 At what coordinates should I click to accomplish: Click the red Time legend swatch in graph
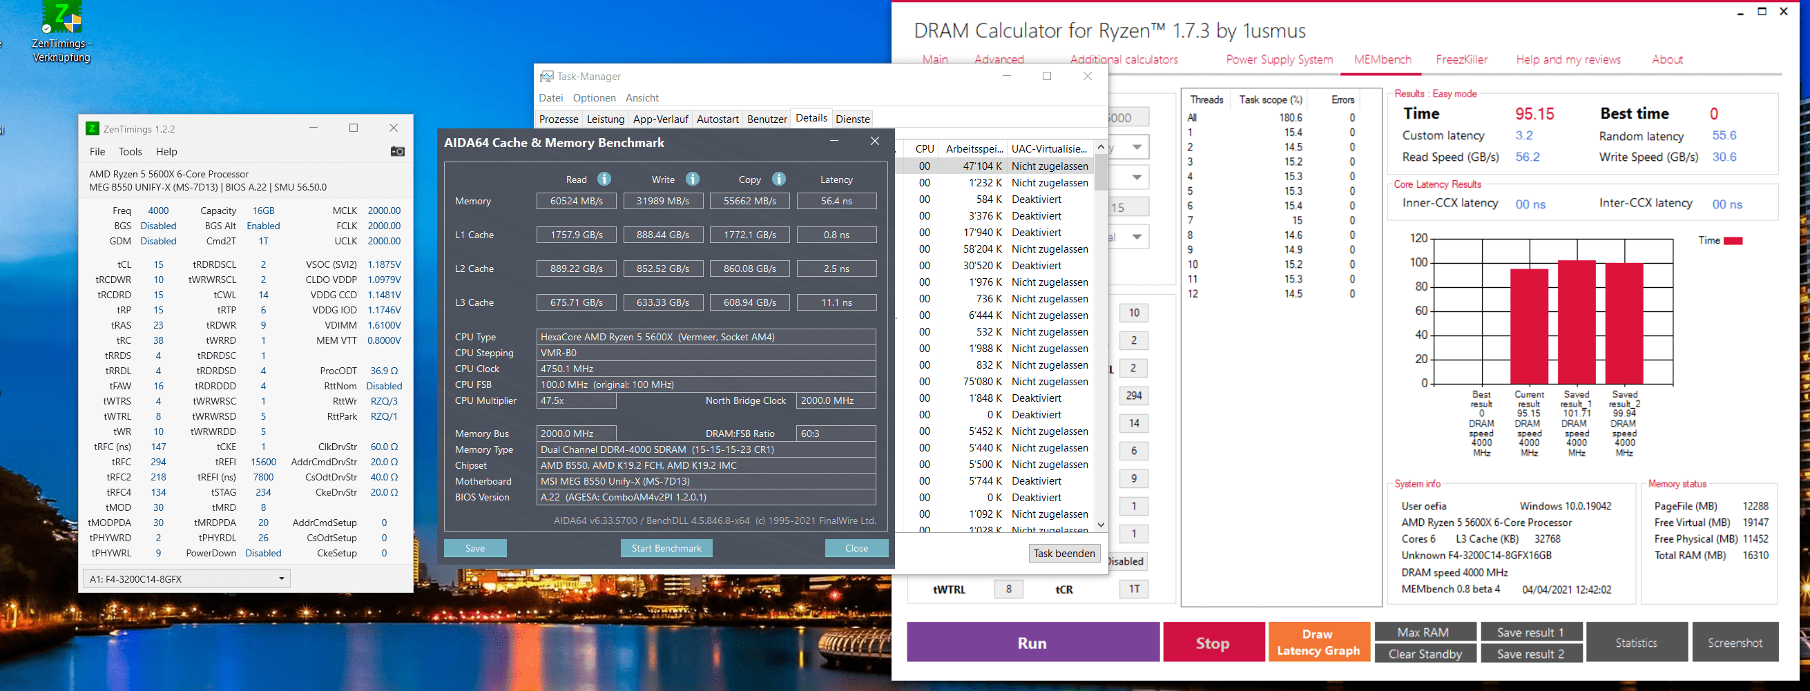[1733, 241]
